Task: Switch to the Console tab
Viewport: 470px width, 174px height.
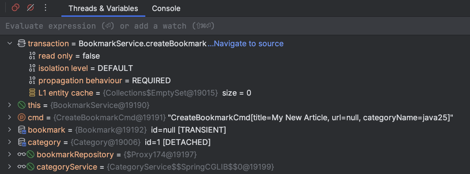Action: click(166, 8)
